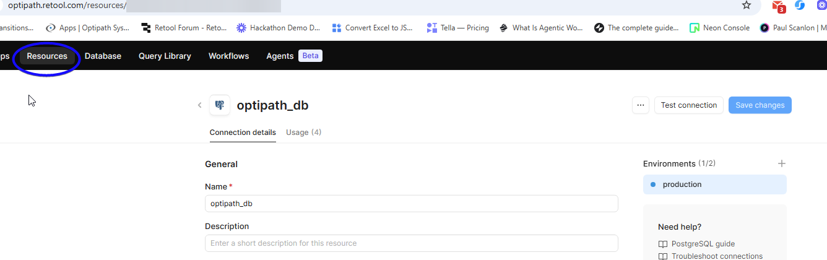Open the 'Retool Forum' bookmark
Screen dimensions: 827x260
coord(184,28)
